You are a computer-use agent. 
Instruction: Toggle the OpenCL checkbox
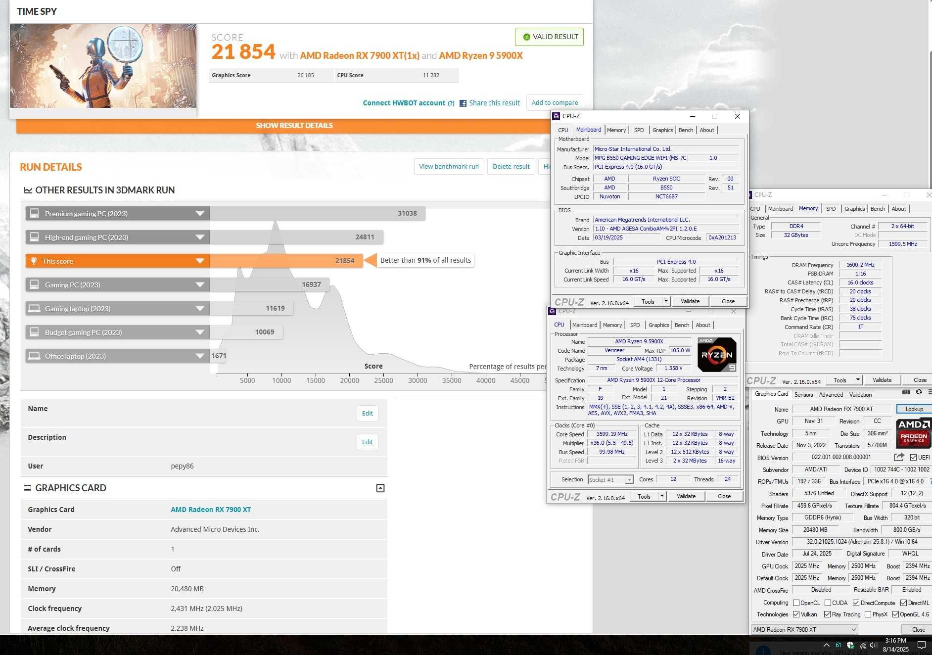point(796,603)
